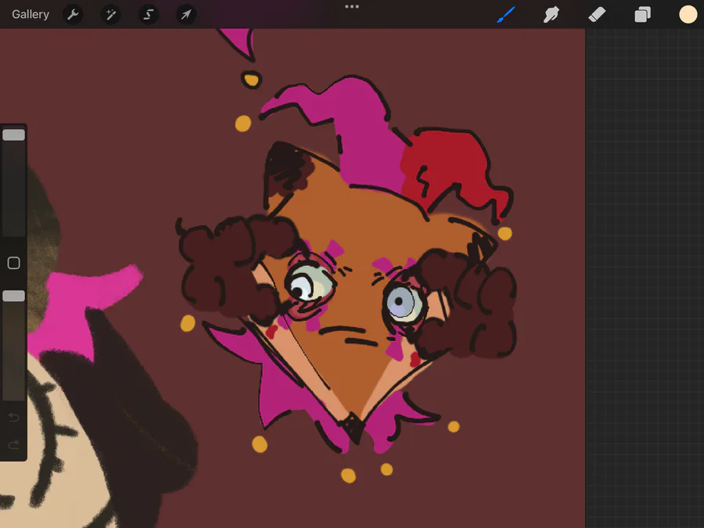Return to the Gallery
Image resolution: width=704 pixels, height=528 pixels.
(x=31, y=14)
